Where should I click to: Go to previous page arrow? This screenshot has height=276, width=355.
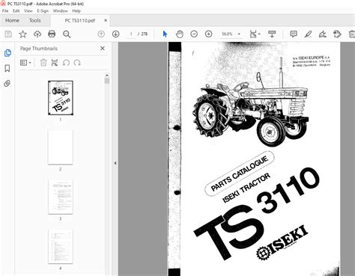(x=101, y=34)
